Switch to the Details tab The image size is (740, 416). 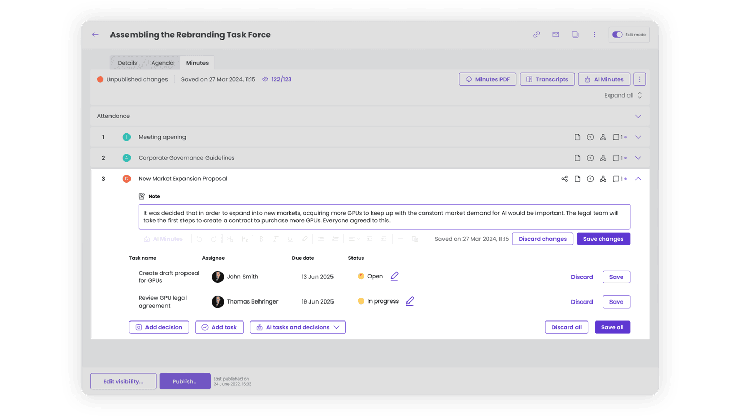(x=127, y=63)
